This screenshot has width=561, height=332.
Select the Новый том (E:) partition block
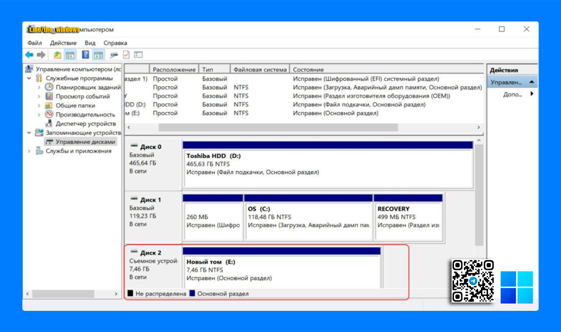coord(281,268)
